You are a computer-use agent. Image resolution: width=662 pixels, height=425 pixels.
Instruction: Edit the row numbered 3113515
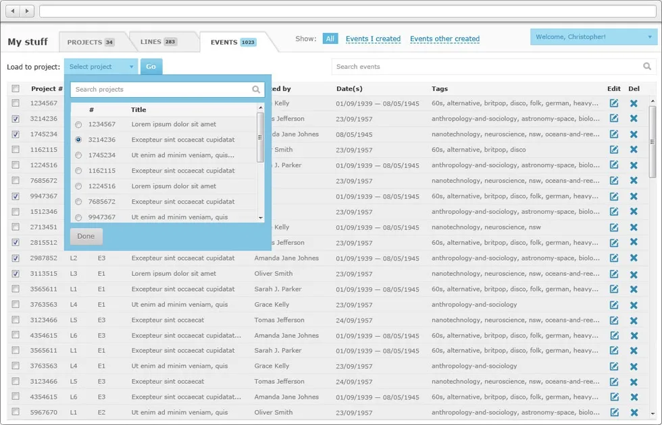pos(614,274)
